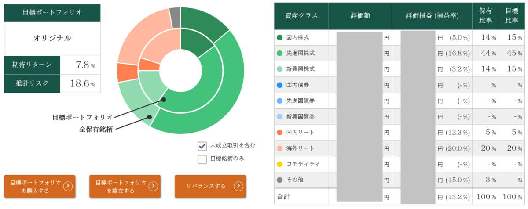
Task: Click arrow icon on リバランスする button
Action: (x=238, y=186)
